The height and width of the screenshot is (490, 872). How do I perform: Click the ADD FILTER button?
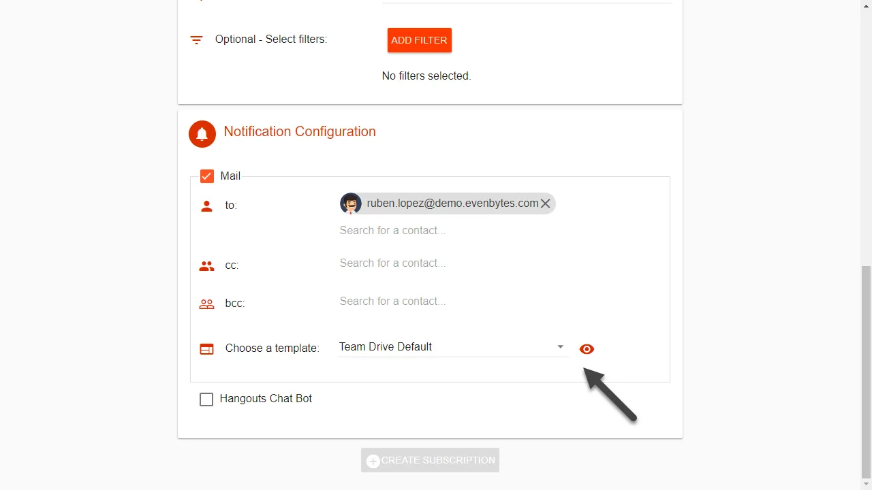(x=420, y=40)
